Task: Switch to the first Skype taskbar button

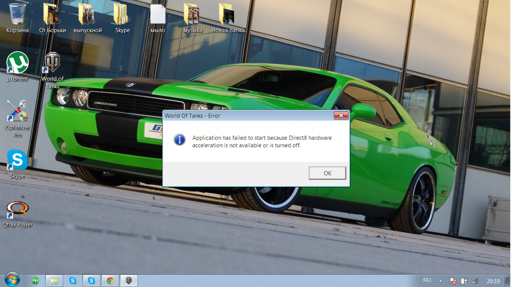Action: click(73, 281)
